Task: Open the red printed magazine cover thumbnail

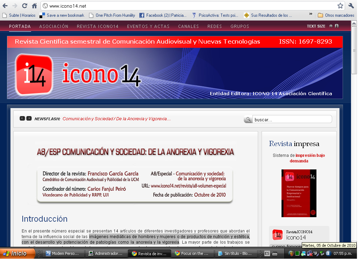Action: (299, 193)
